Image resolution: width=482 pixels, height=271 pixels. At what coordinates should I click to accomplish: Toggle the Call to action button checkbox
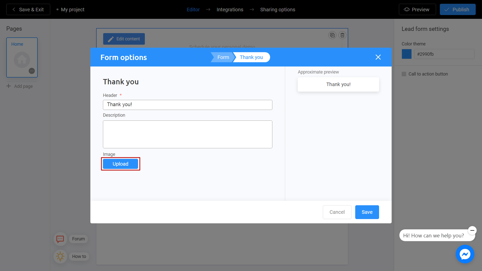[404, 74]
